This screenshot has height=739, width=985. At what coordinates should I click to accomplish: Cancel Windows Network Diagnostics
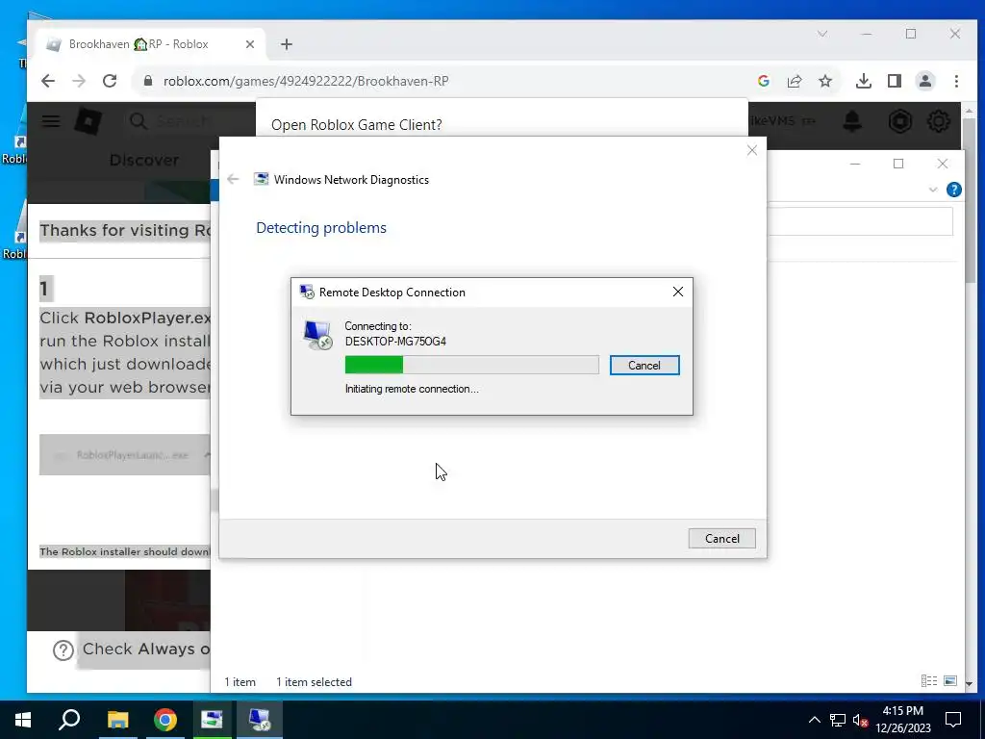tap(721, 539)
